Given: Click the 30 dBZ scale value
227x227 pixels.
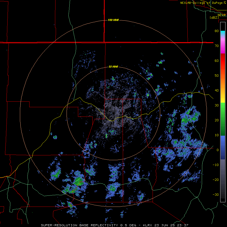Looking at the screenshot, I should (217, 105).
